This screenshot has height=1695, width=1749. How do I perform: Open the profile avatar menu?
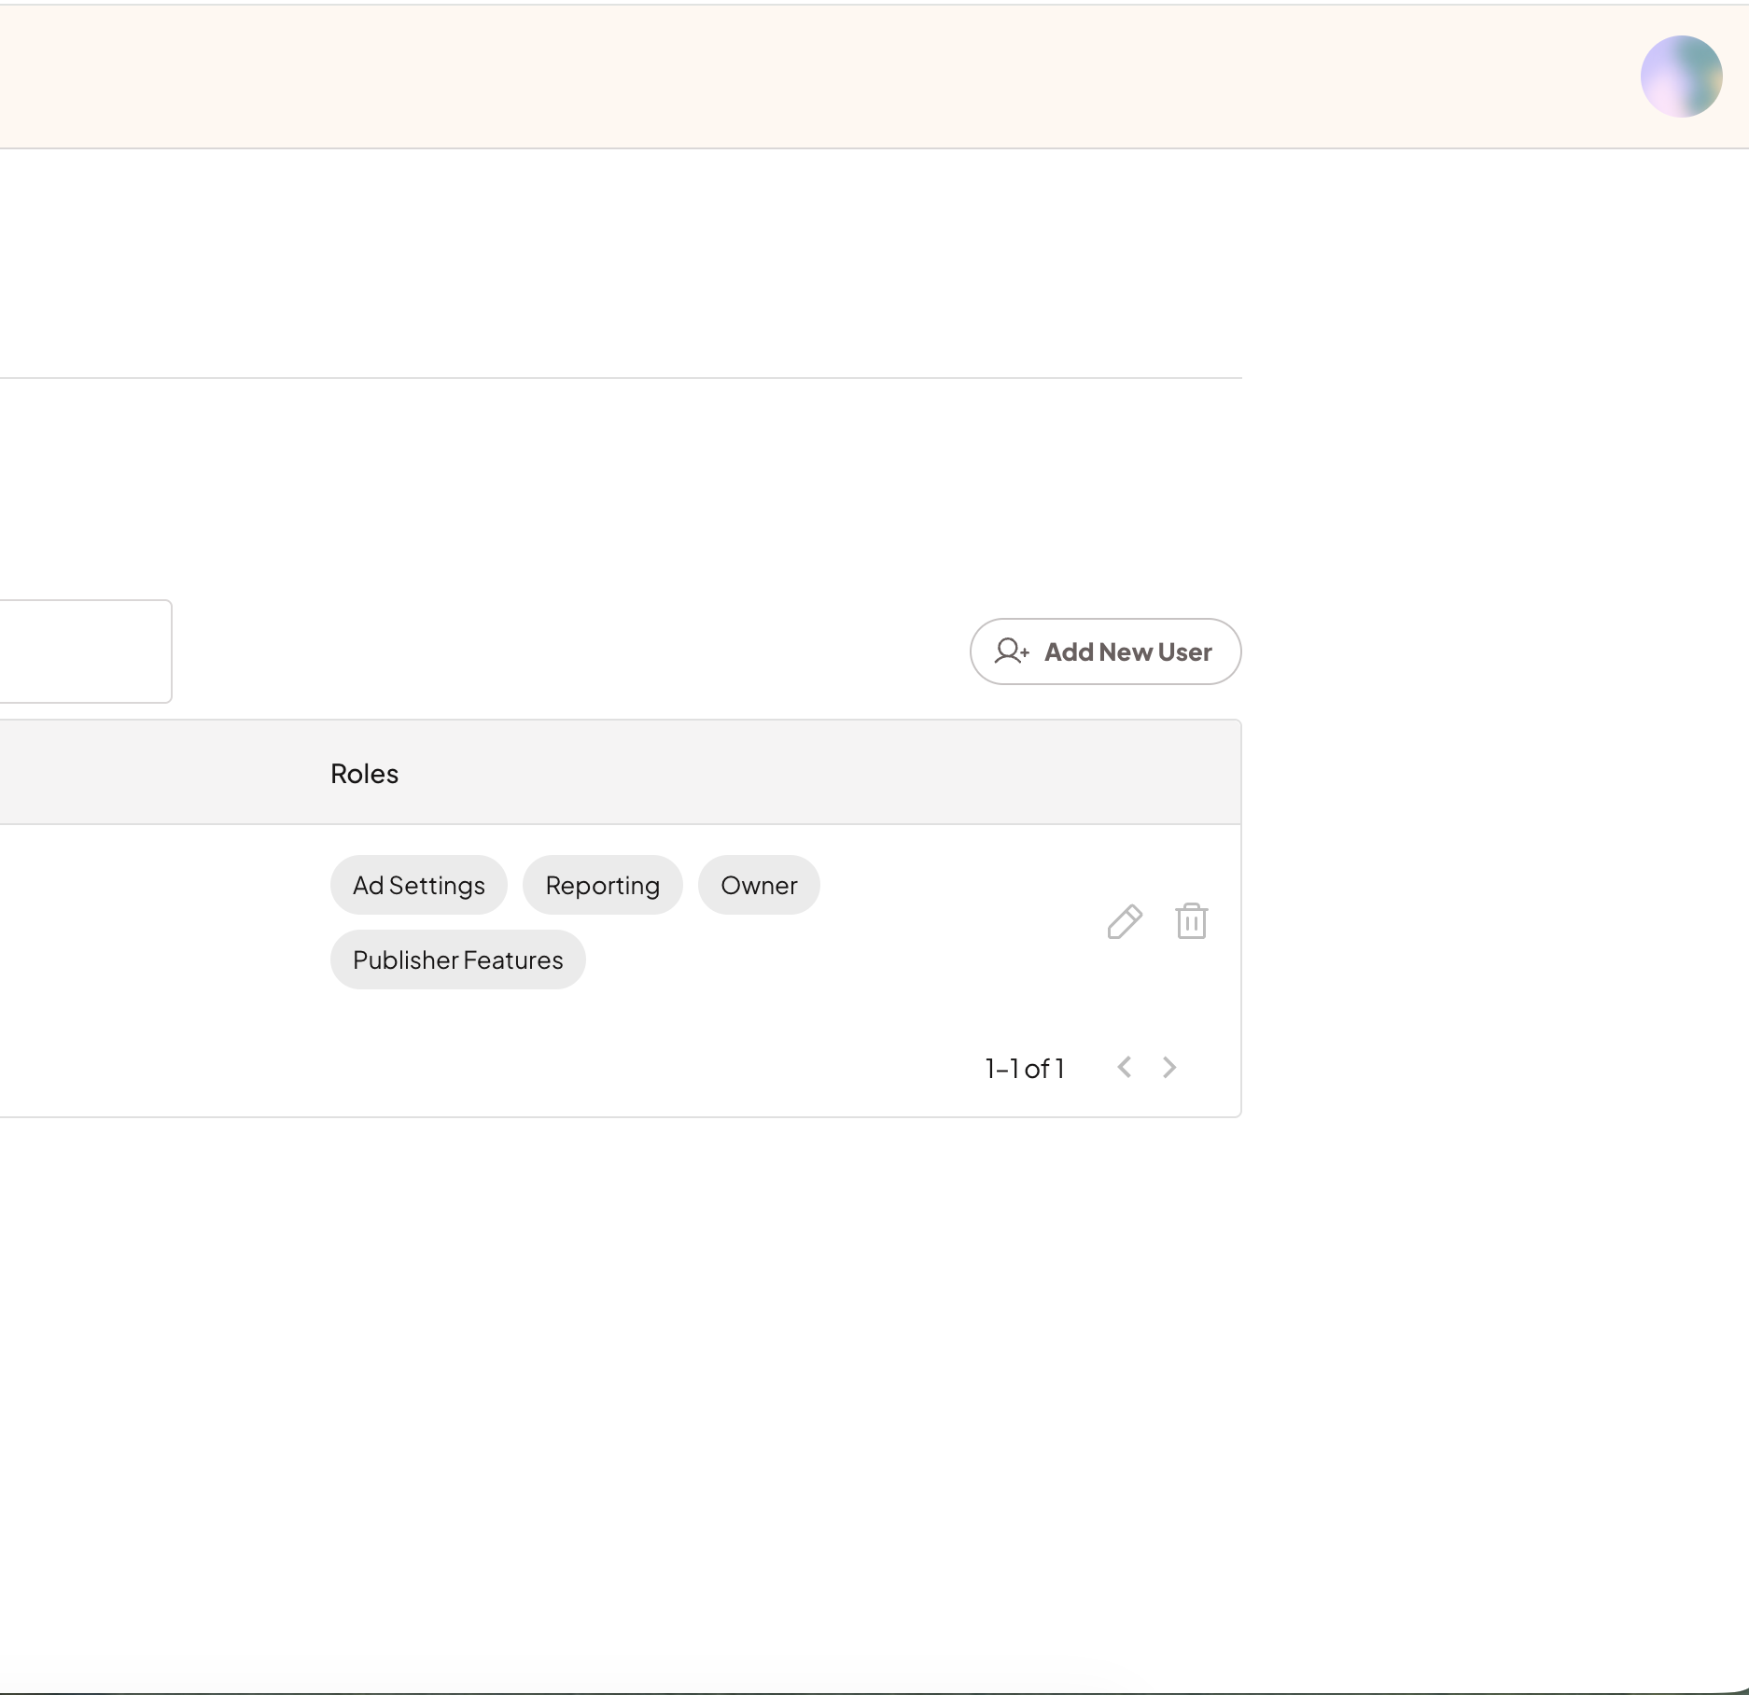pyautogui.click(x=1681, y=77)
